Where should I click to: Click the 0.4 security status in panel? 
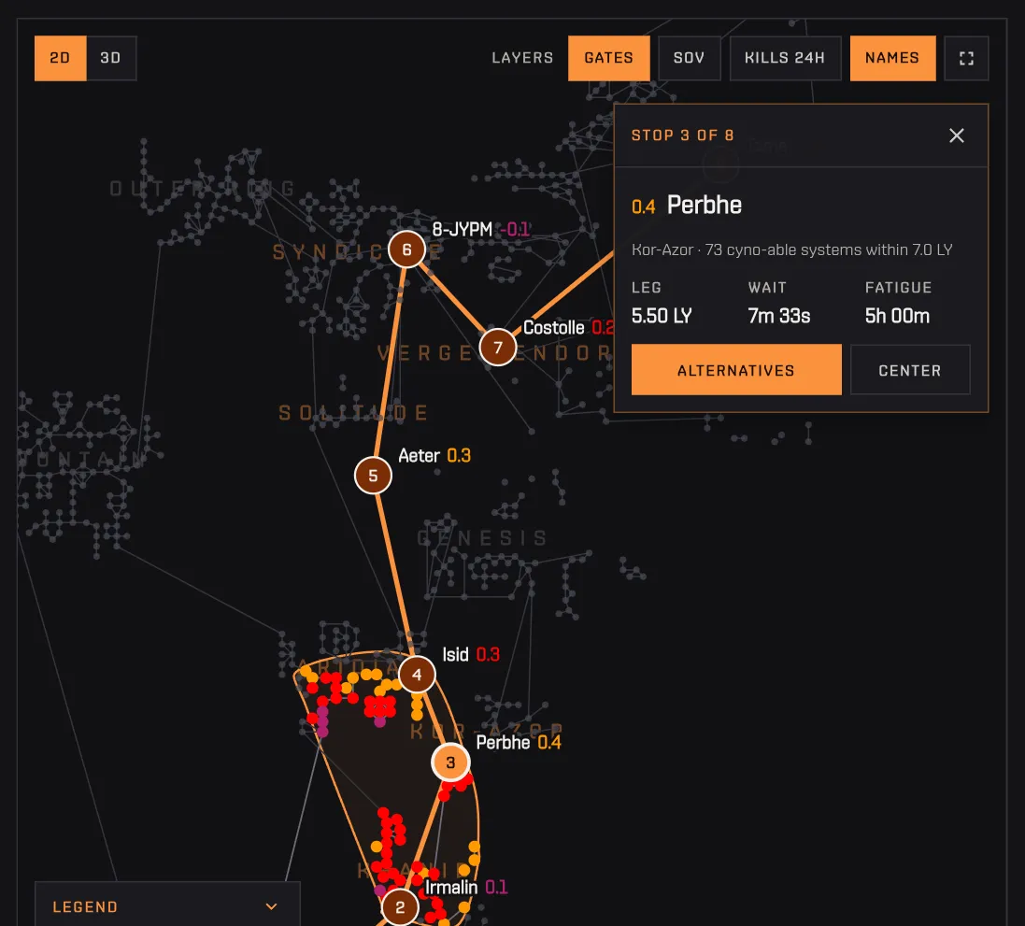[x=643, y=207]
